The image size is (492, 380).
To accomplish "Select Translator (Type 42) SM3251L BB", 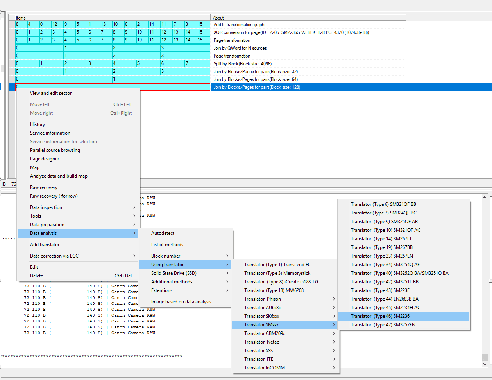I will coord(404,282).
